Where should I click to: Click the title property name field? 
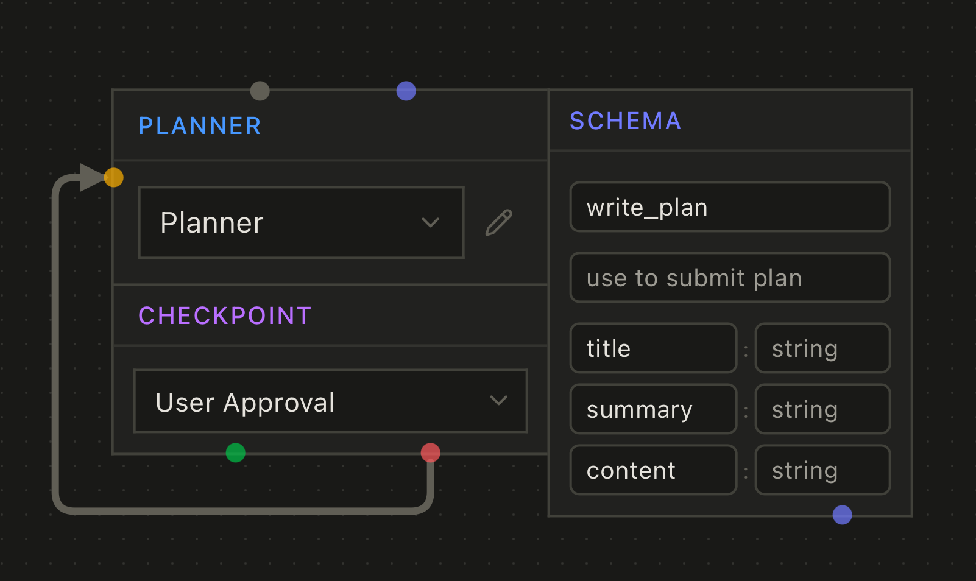click(653, 349)
